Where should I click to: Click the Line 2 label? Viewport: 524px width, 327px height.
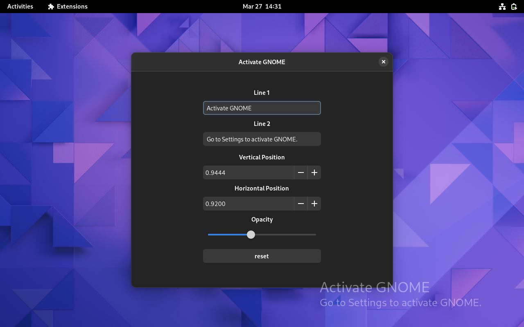tap(262, 124)
